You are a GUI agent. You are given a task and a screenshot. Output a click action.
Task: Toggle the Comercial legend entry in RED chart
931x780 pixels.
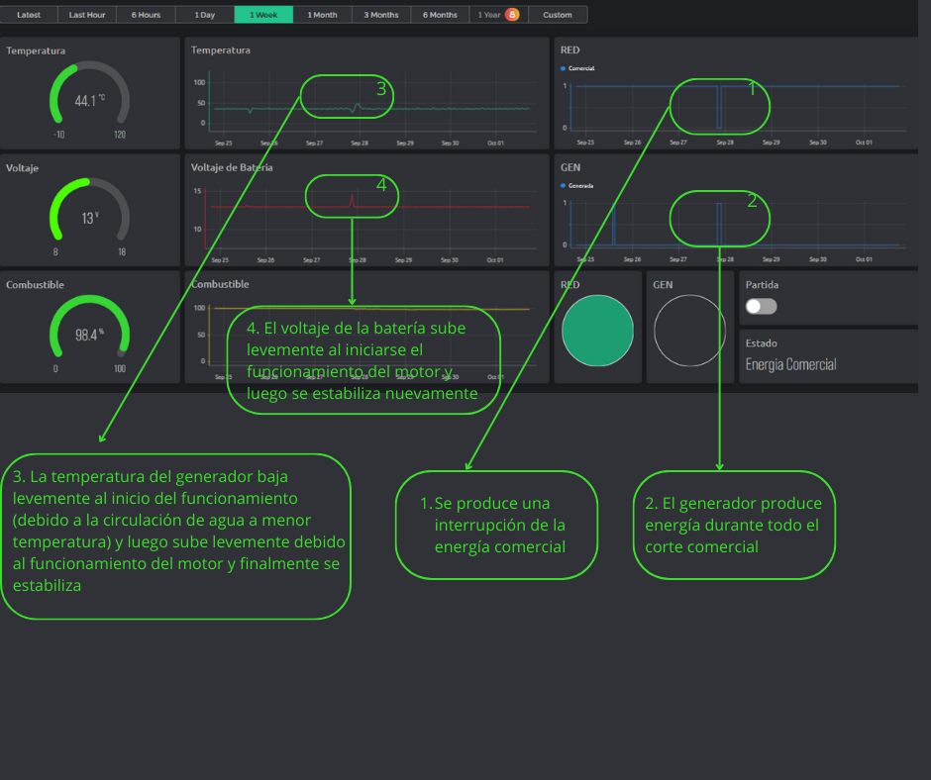[x=577, y=68]
